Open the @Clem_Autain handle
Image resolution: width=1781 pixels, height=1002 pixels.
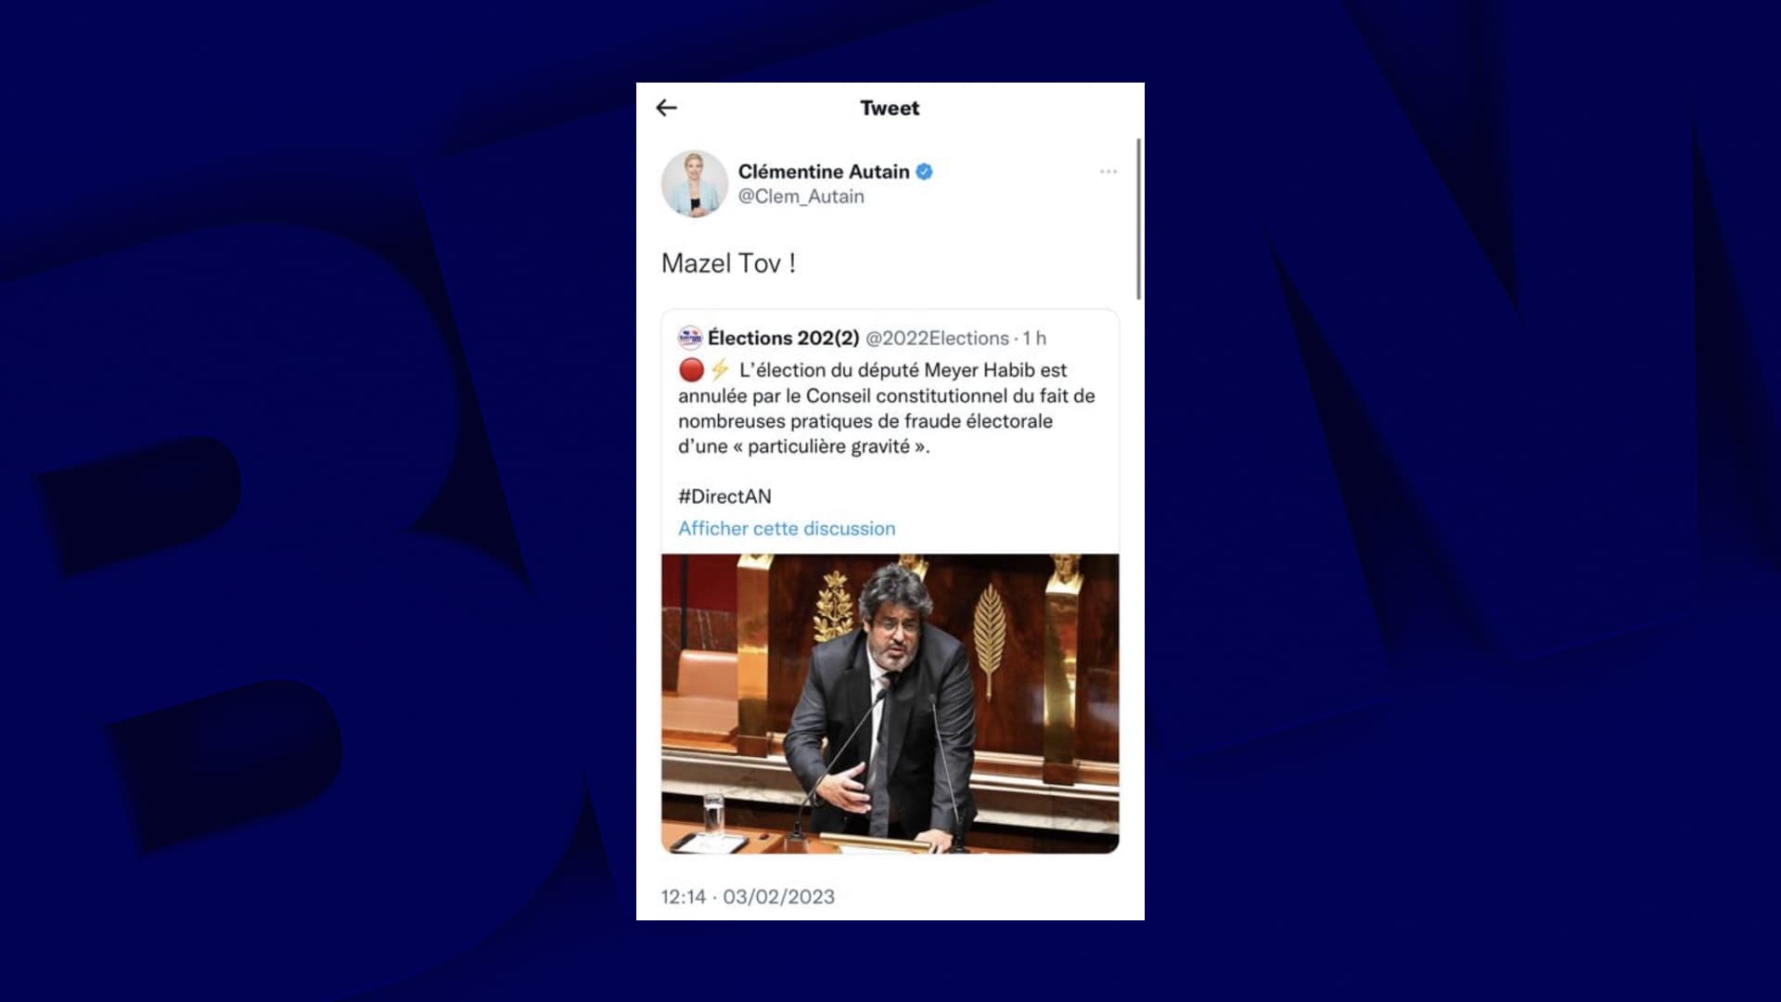[x=801, y=197]
